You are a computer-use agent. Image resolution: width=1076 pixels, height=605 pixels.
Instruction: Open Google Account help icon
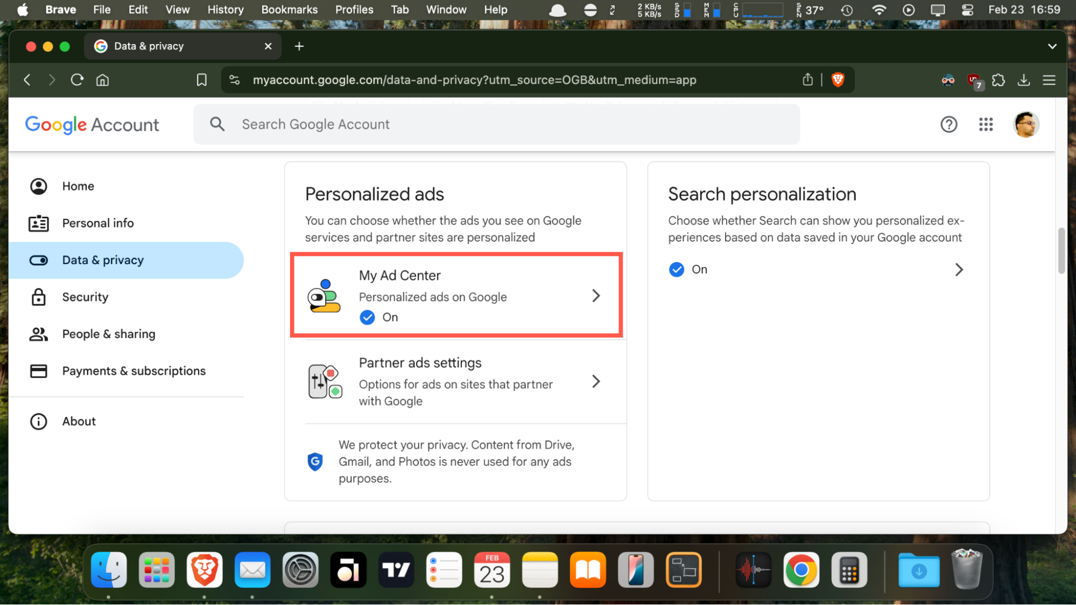click(x=948, y=124)
